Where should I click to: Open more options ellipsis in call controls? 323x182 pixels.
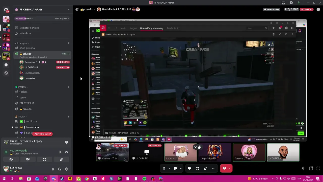(x=214, y=168)
